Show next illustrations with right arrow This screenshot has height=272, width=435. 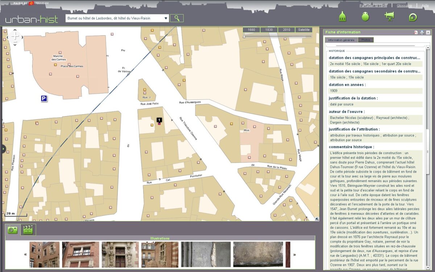click(x=294, y=255)
